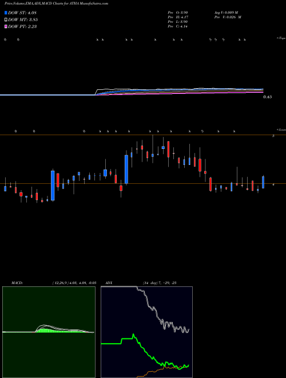Select the 'DOW MT: 3.83' legend label
The height and width of the screenshot is (378, 286).
pyautogui.click(x=23, y=19)
